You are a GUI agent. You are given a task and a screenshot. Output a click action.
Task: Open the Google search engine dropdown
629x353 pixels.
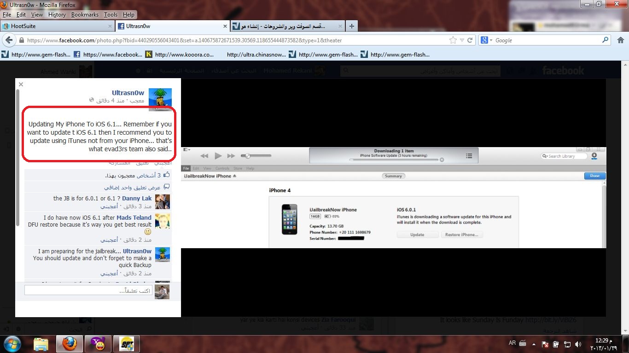pos(486,40)
